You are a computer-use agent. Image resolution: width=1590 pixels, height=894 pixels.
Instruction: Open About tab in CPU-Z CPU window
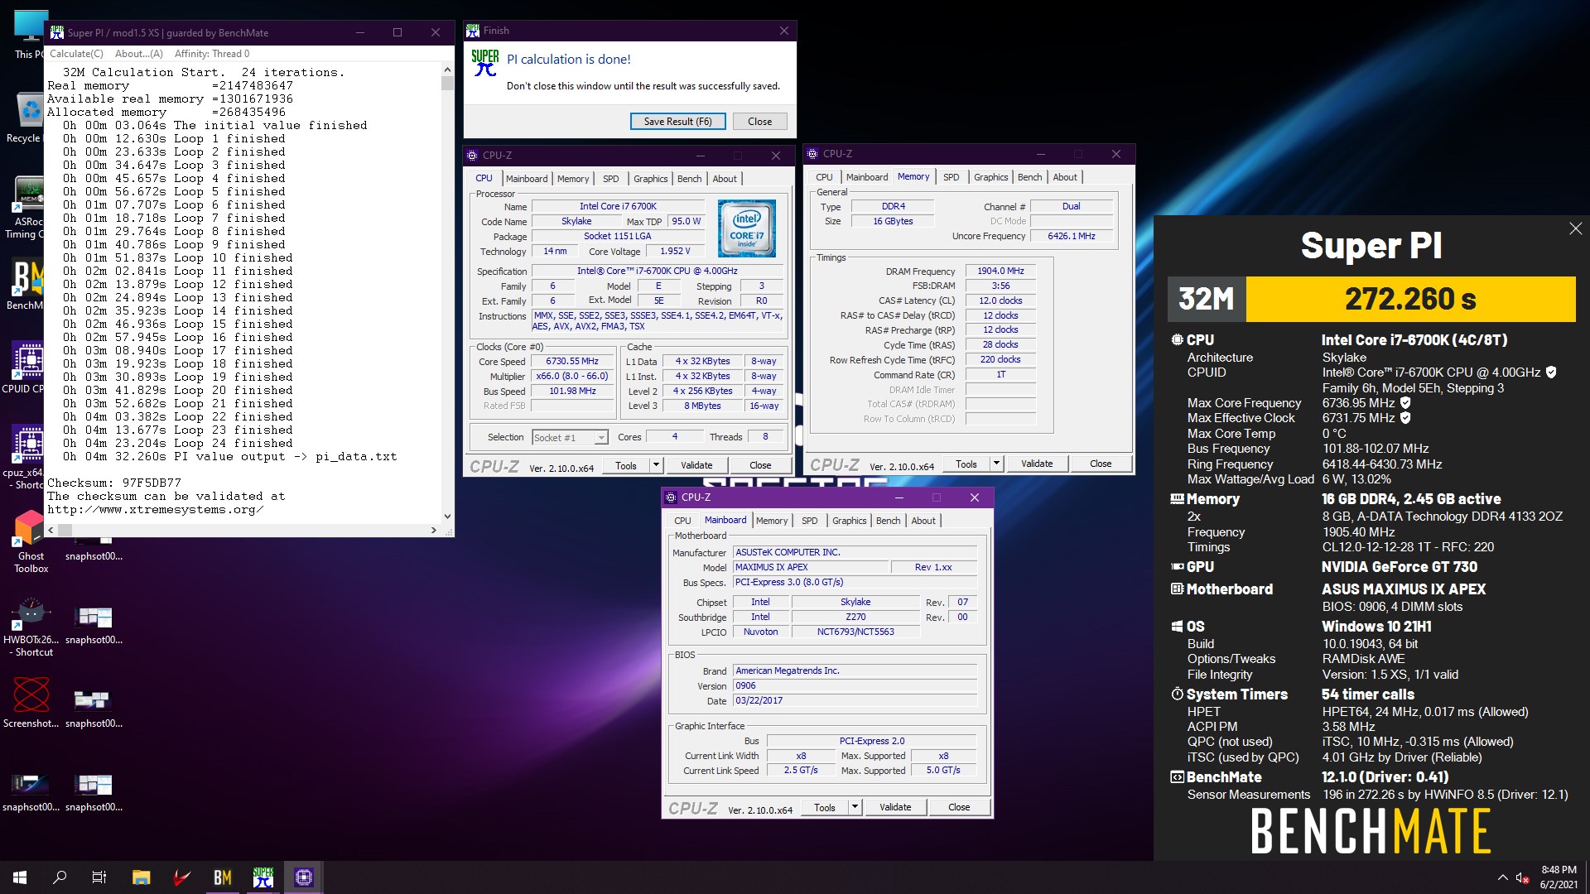pyautogui.click(x=725, y=179)
